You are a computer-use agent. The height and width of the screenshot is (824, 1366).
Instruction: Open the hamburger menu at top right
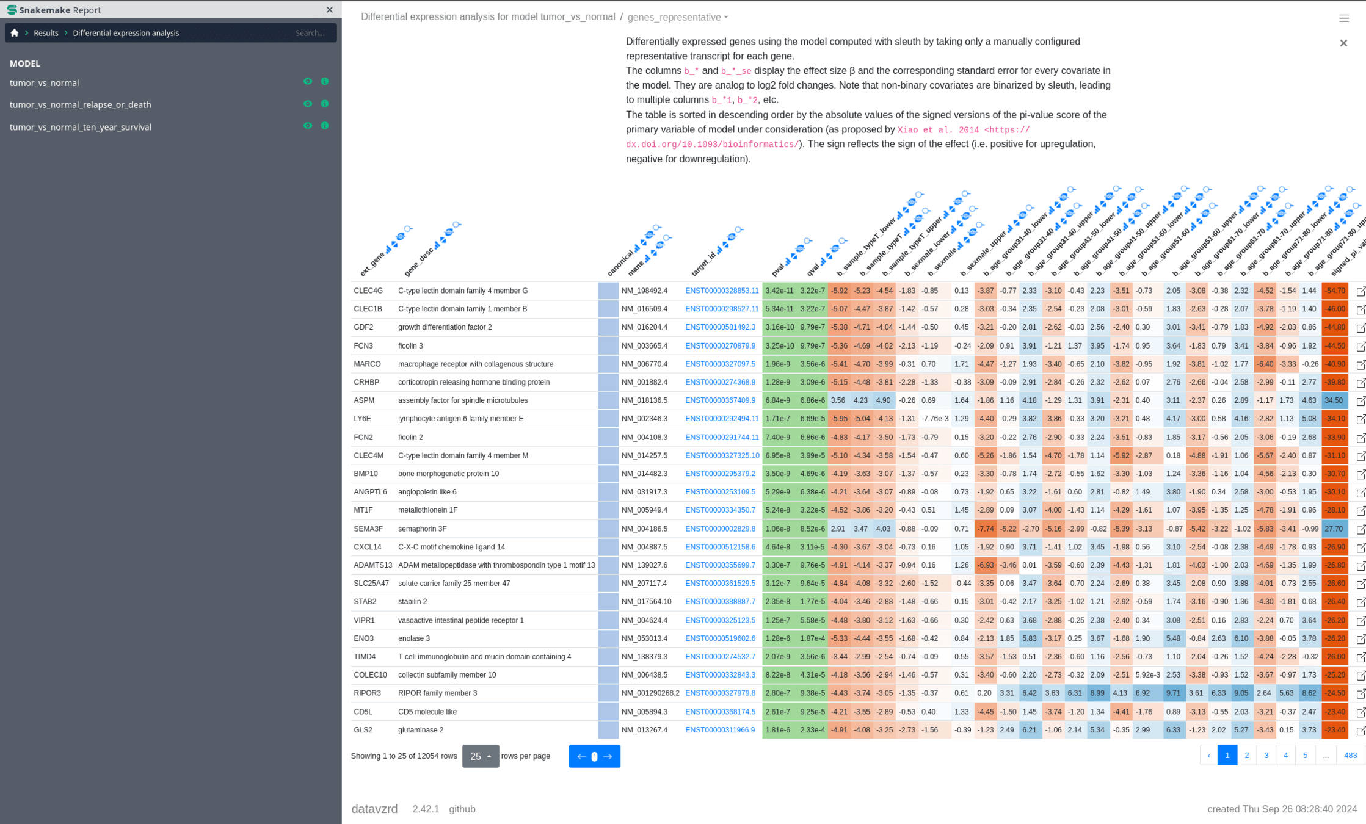(x=1343, y=18)
